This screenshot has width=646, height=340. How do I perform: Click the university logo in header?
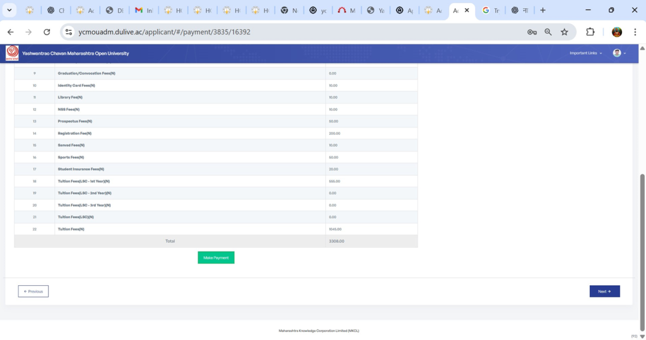12,53
